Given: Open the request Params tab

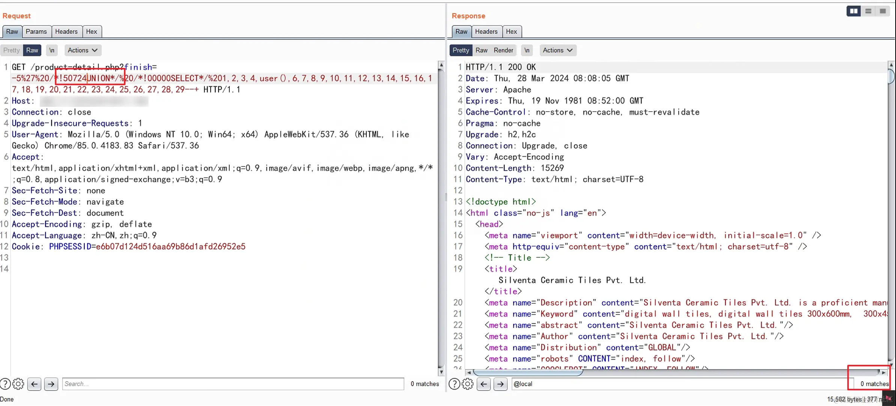Looking at the screenshot, I should 36,31.
